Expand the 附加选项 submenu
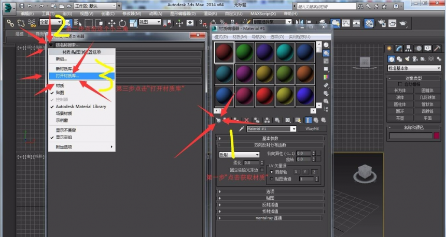Viewport: 446px width, 237px height. click(x=82, y=147)
